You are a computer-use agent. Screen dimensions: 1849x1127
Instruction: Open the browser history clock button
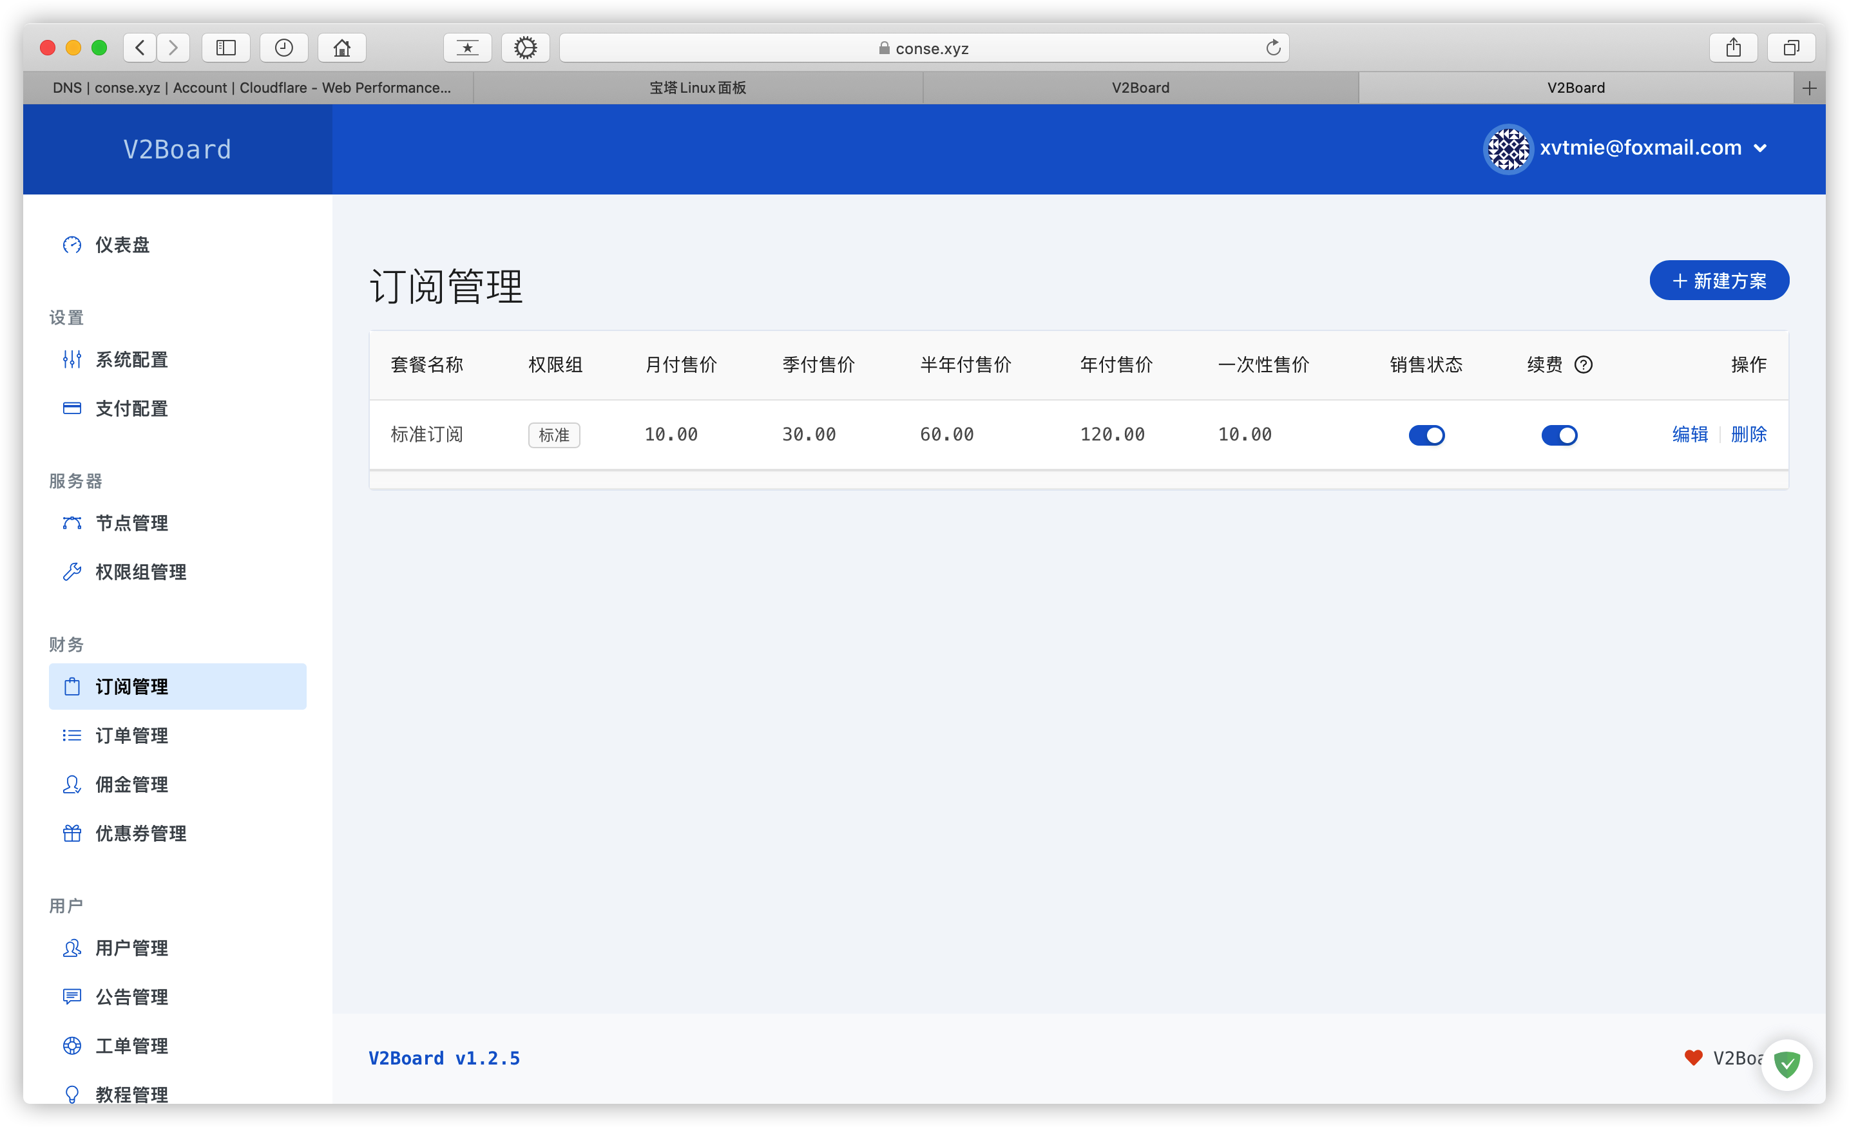click(x=283, y=48)
